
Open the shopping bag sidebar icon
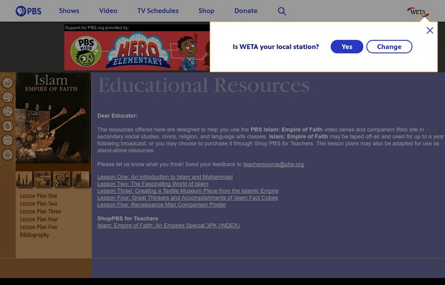tap(8, 154)
